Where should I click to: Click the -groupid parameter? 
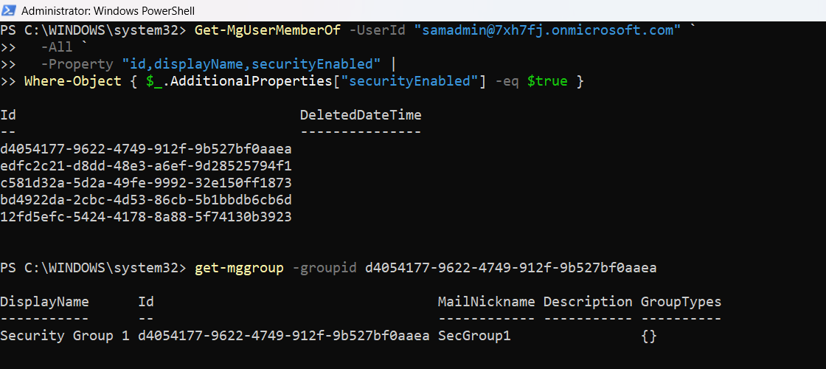pyautogui.click(x=324, y=268)
